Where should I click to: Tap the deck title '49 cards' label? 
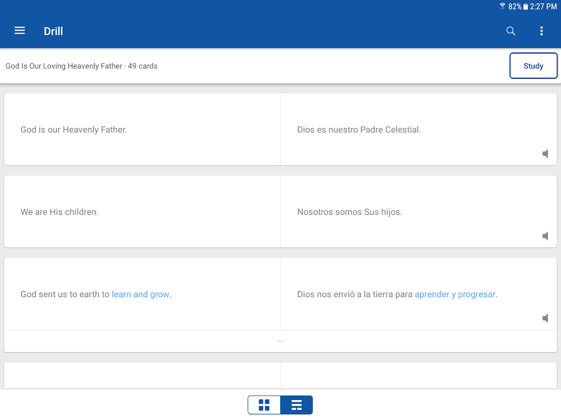pyautogui.click(x=81, y=66)
